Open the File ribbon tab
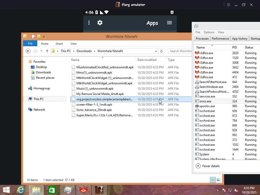Image resolution: width=260 pixels, height=195 pixels. (x=30, y=43)
